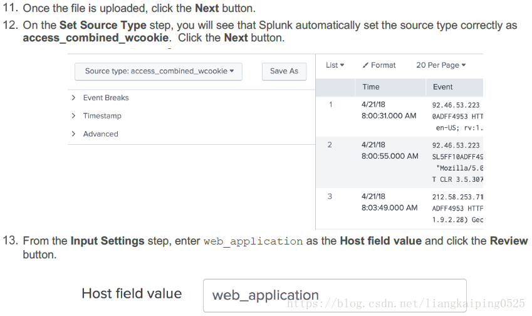The width and height of the screenshot is (532, 316).
Task: Click the Host field value input box
Action: click(335, 296)
